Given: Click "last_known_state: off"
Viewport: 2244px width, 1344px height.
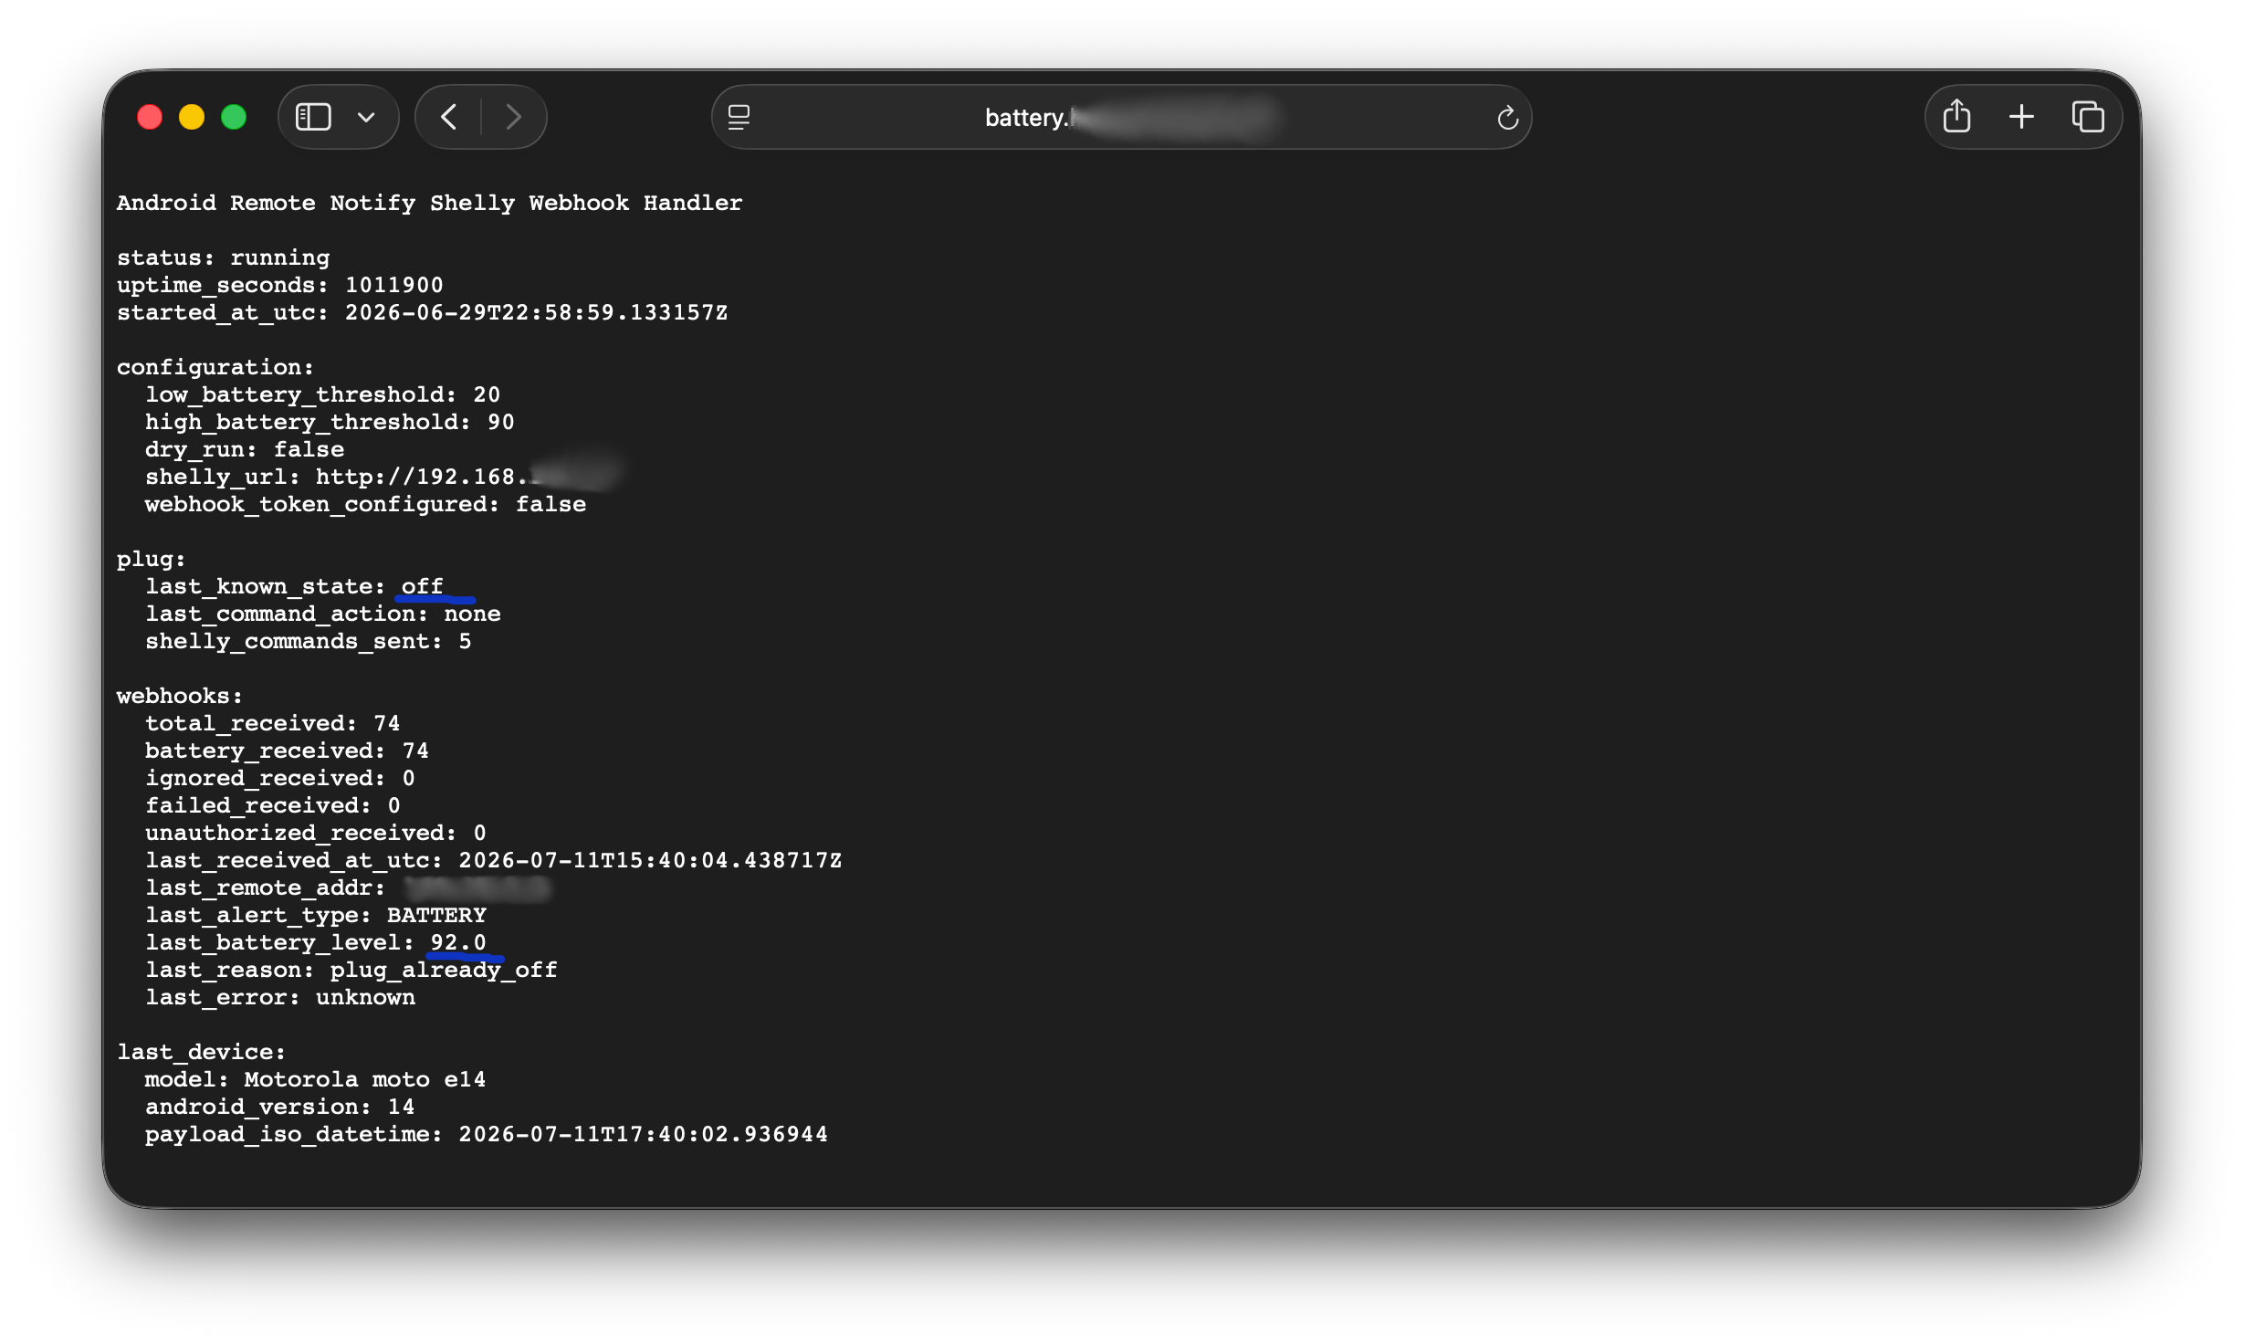Looking at the screenshot, I should point(294,586).
